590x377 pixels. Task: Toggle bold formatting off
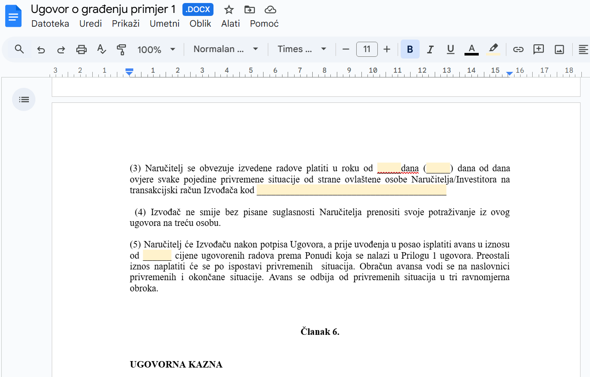coord(410,49)
